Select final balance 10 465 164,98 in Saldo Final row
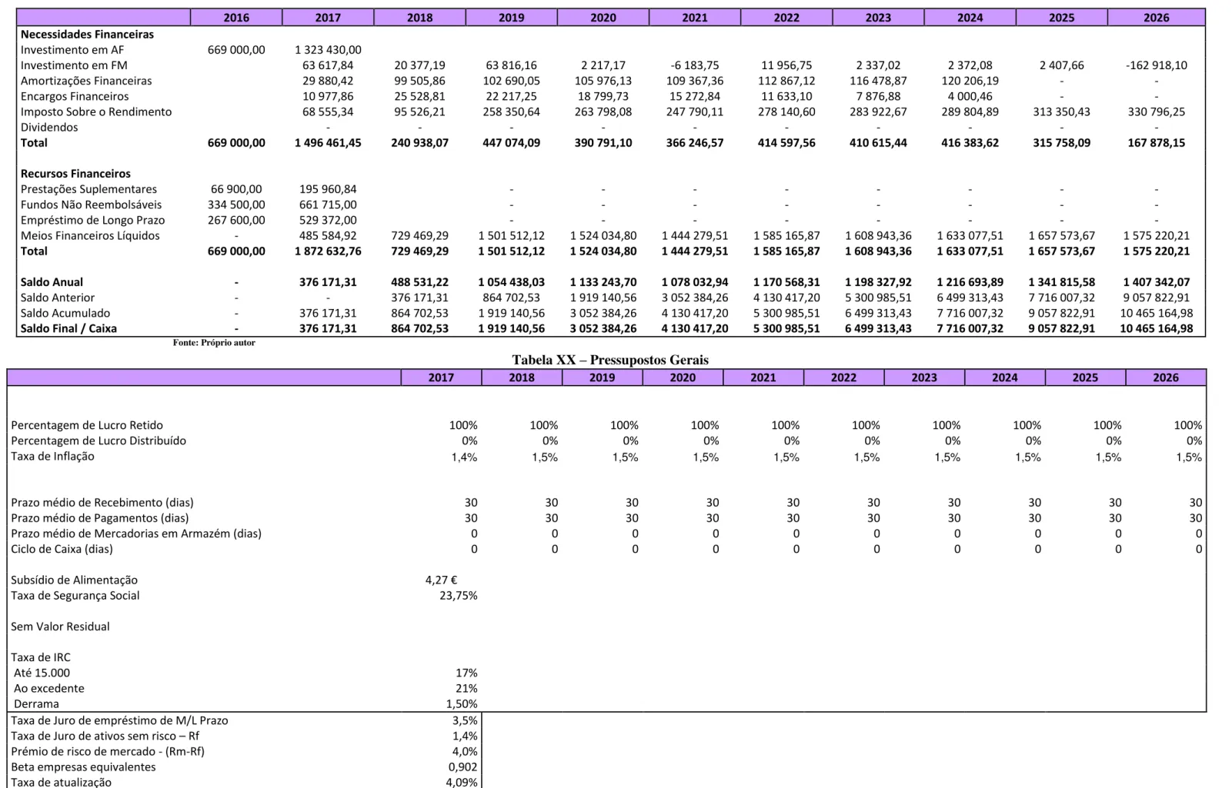 [x=1156, y=328]
